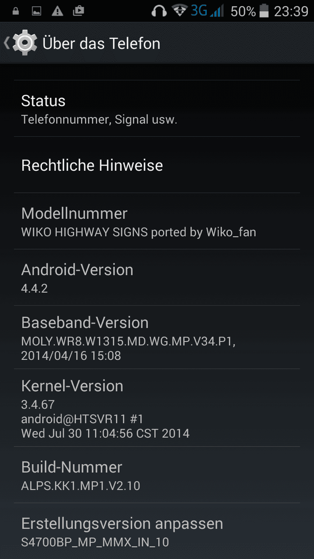This screenshot has height=559, width=314.
Task: Tap Erstellungsversion anpassen entry
Action: (157, 531)
